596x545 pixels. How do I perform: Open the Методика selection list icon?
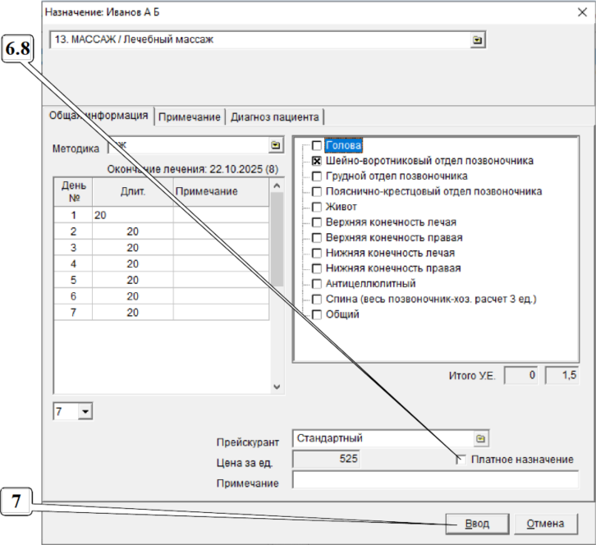(276, 145)
